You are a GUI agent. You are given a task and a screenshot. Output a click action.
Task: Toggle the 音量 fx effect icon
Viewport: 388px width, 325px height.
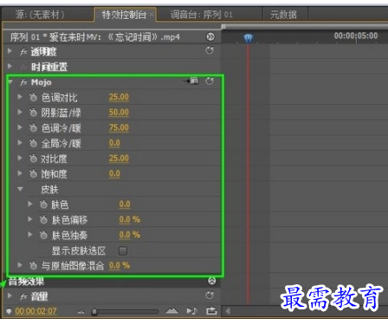(x=23, y=296)
